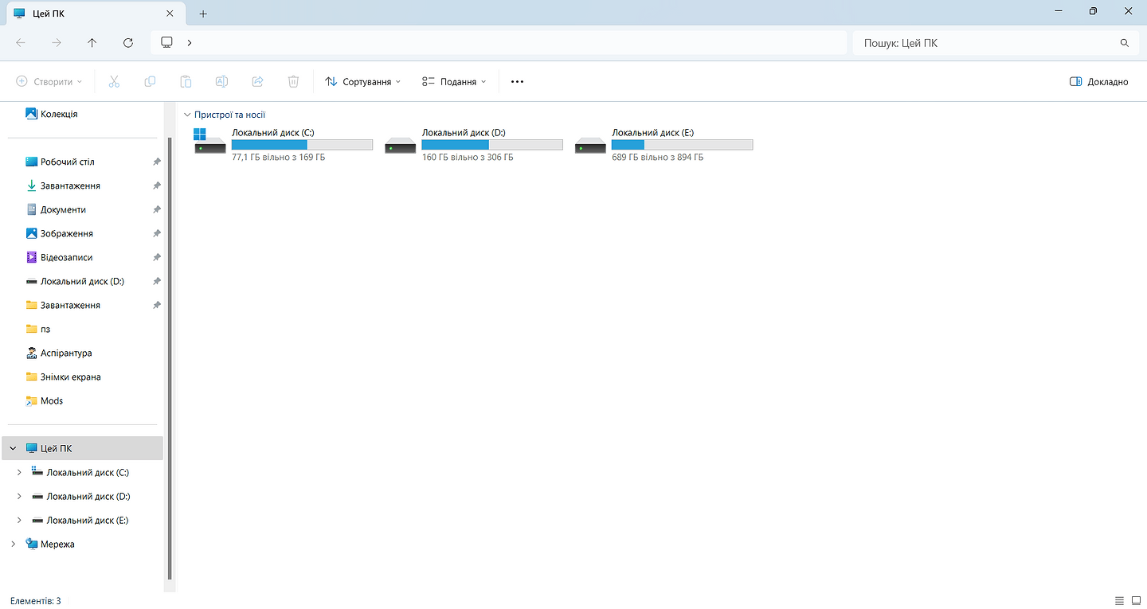The image size is (1147, 609).
Task: Open Аспірантура in the sidebar
Action: pos(66,353)
